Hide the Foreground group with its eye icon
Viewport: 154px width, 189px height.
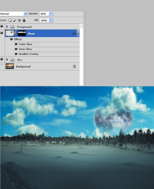(2, 26)
